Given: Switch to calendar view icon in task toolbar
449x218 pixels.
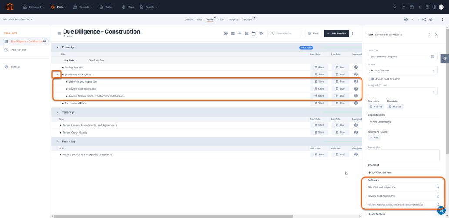Looking at the screenshot, I should coord(254,34).
